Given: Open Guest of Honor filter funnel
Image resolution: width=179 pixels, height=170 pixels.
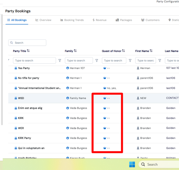Looking at the screenshot, I should coord(130,60).
